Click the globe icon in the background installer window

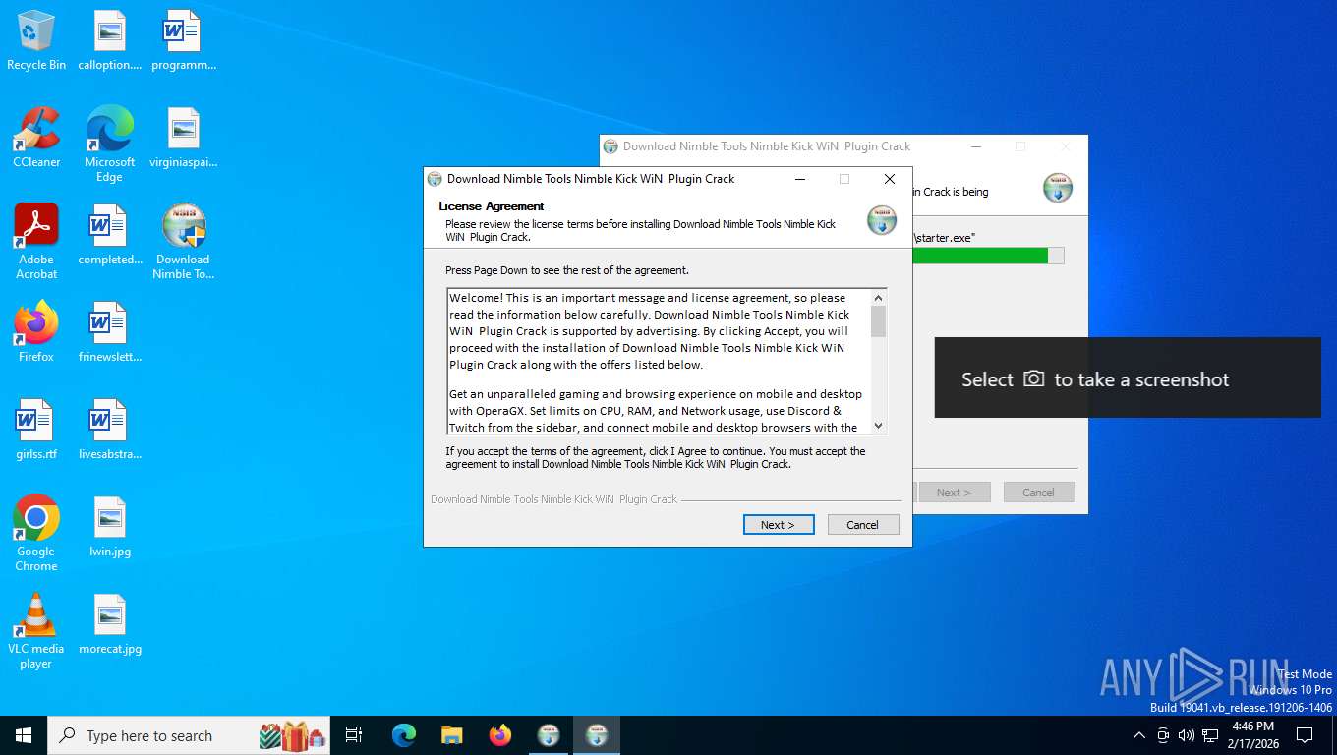[x=1058, y=187]
